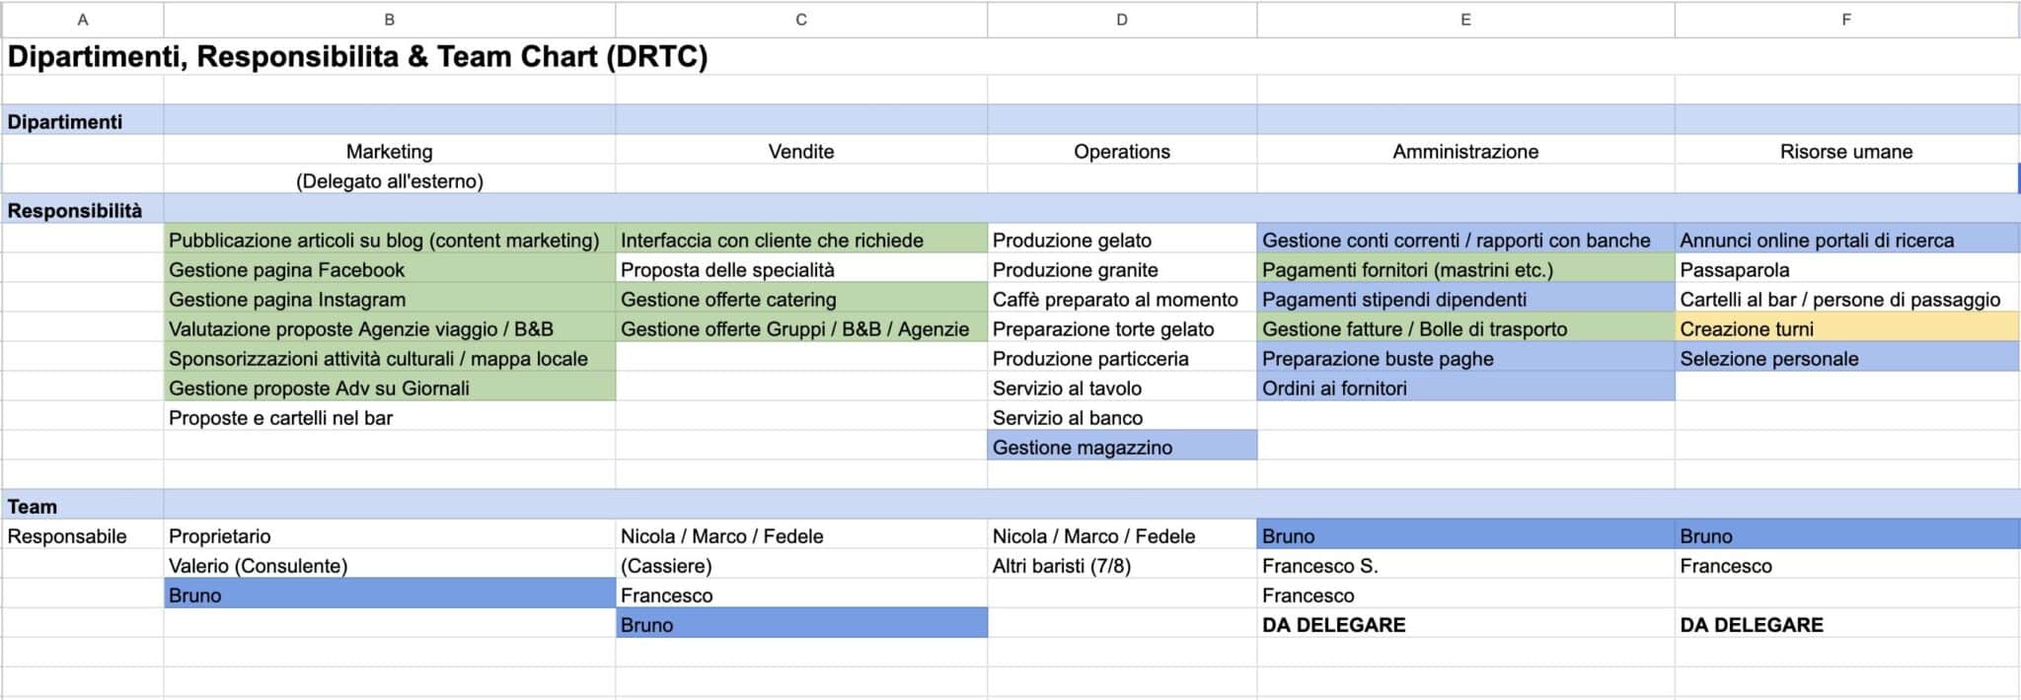This screenshot has width=2021, height=700.
Task: Click the Risorse umane cell
Action: [1846, 151]
